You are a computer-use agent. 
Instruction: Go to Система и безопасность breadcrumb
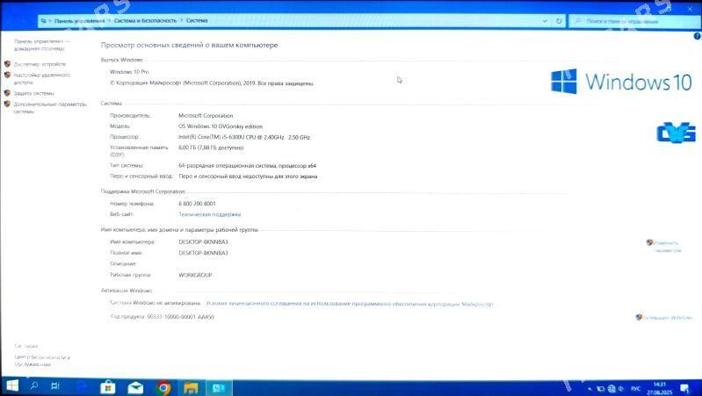point(146,20)
